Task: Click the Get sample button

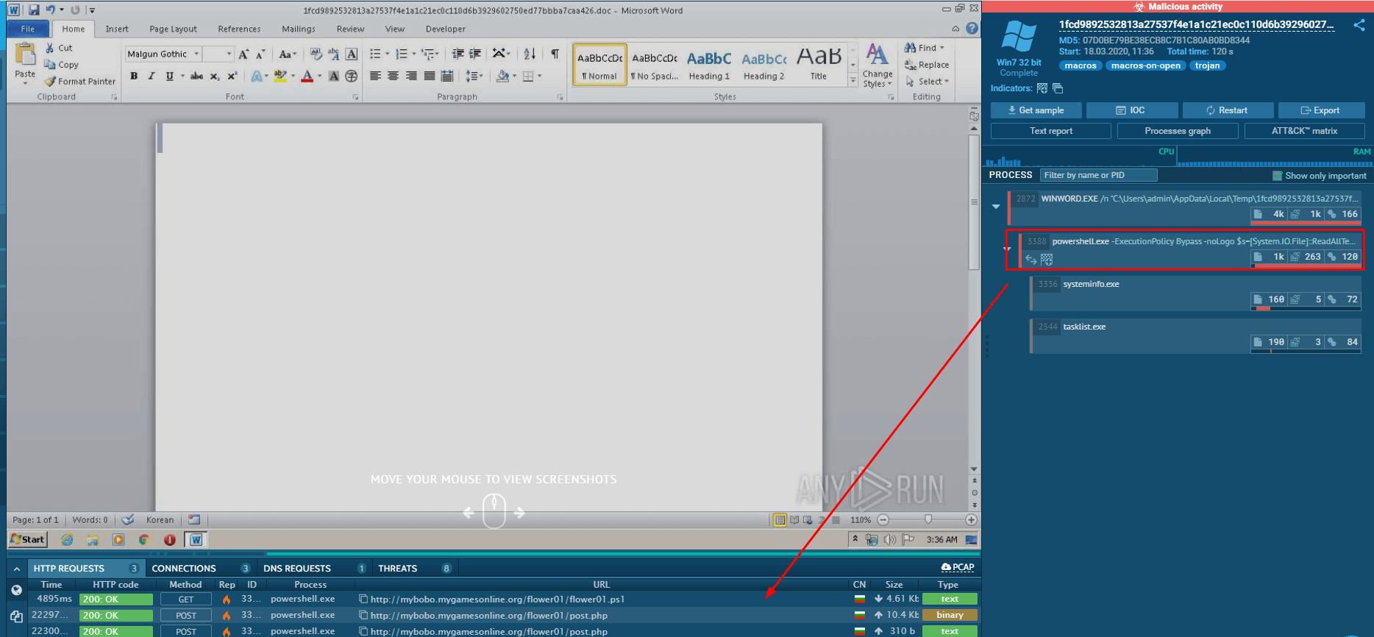Action: (x=1036, y=110)
